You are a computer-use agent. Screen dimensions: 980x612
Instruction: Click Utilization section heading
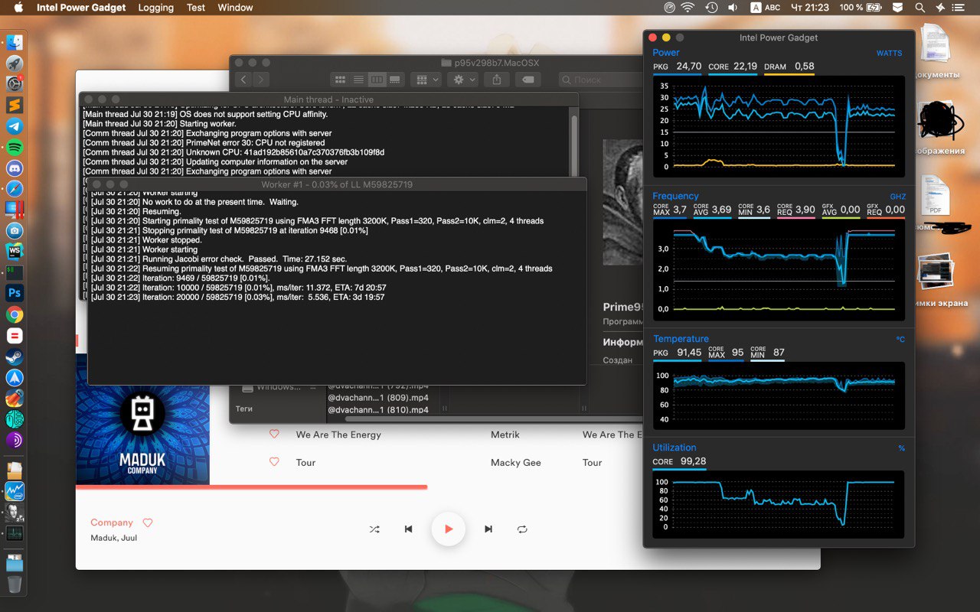(x=675, y=448)
